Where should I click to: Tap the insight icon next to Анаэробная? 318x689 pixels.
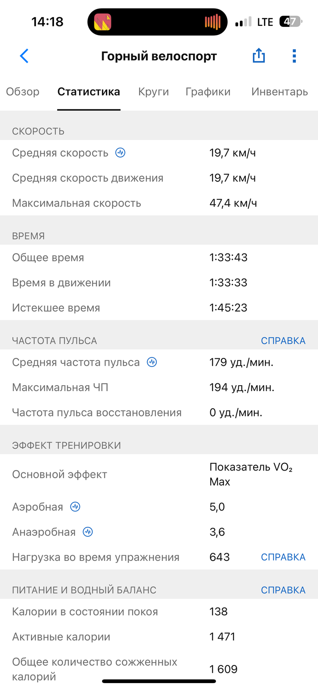88,532
